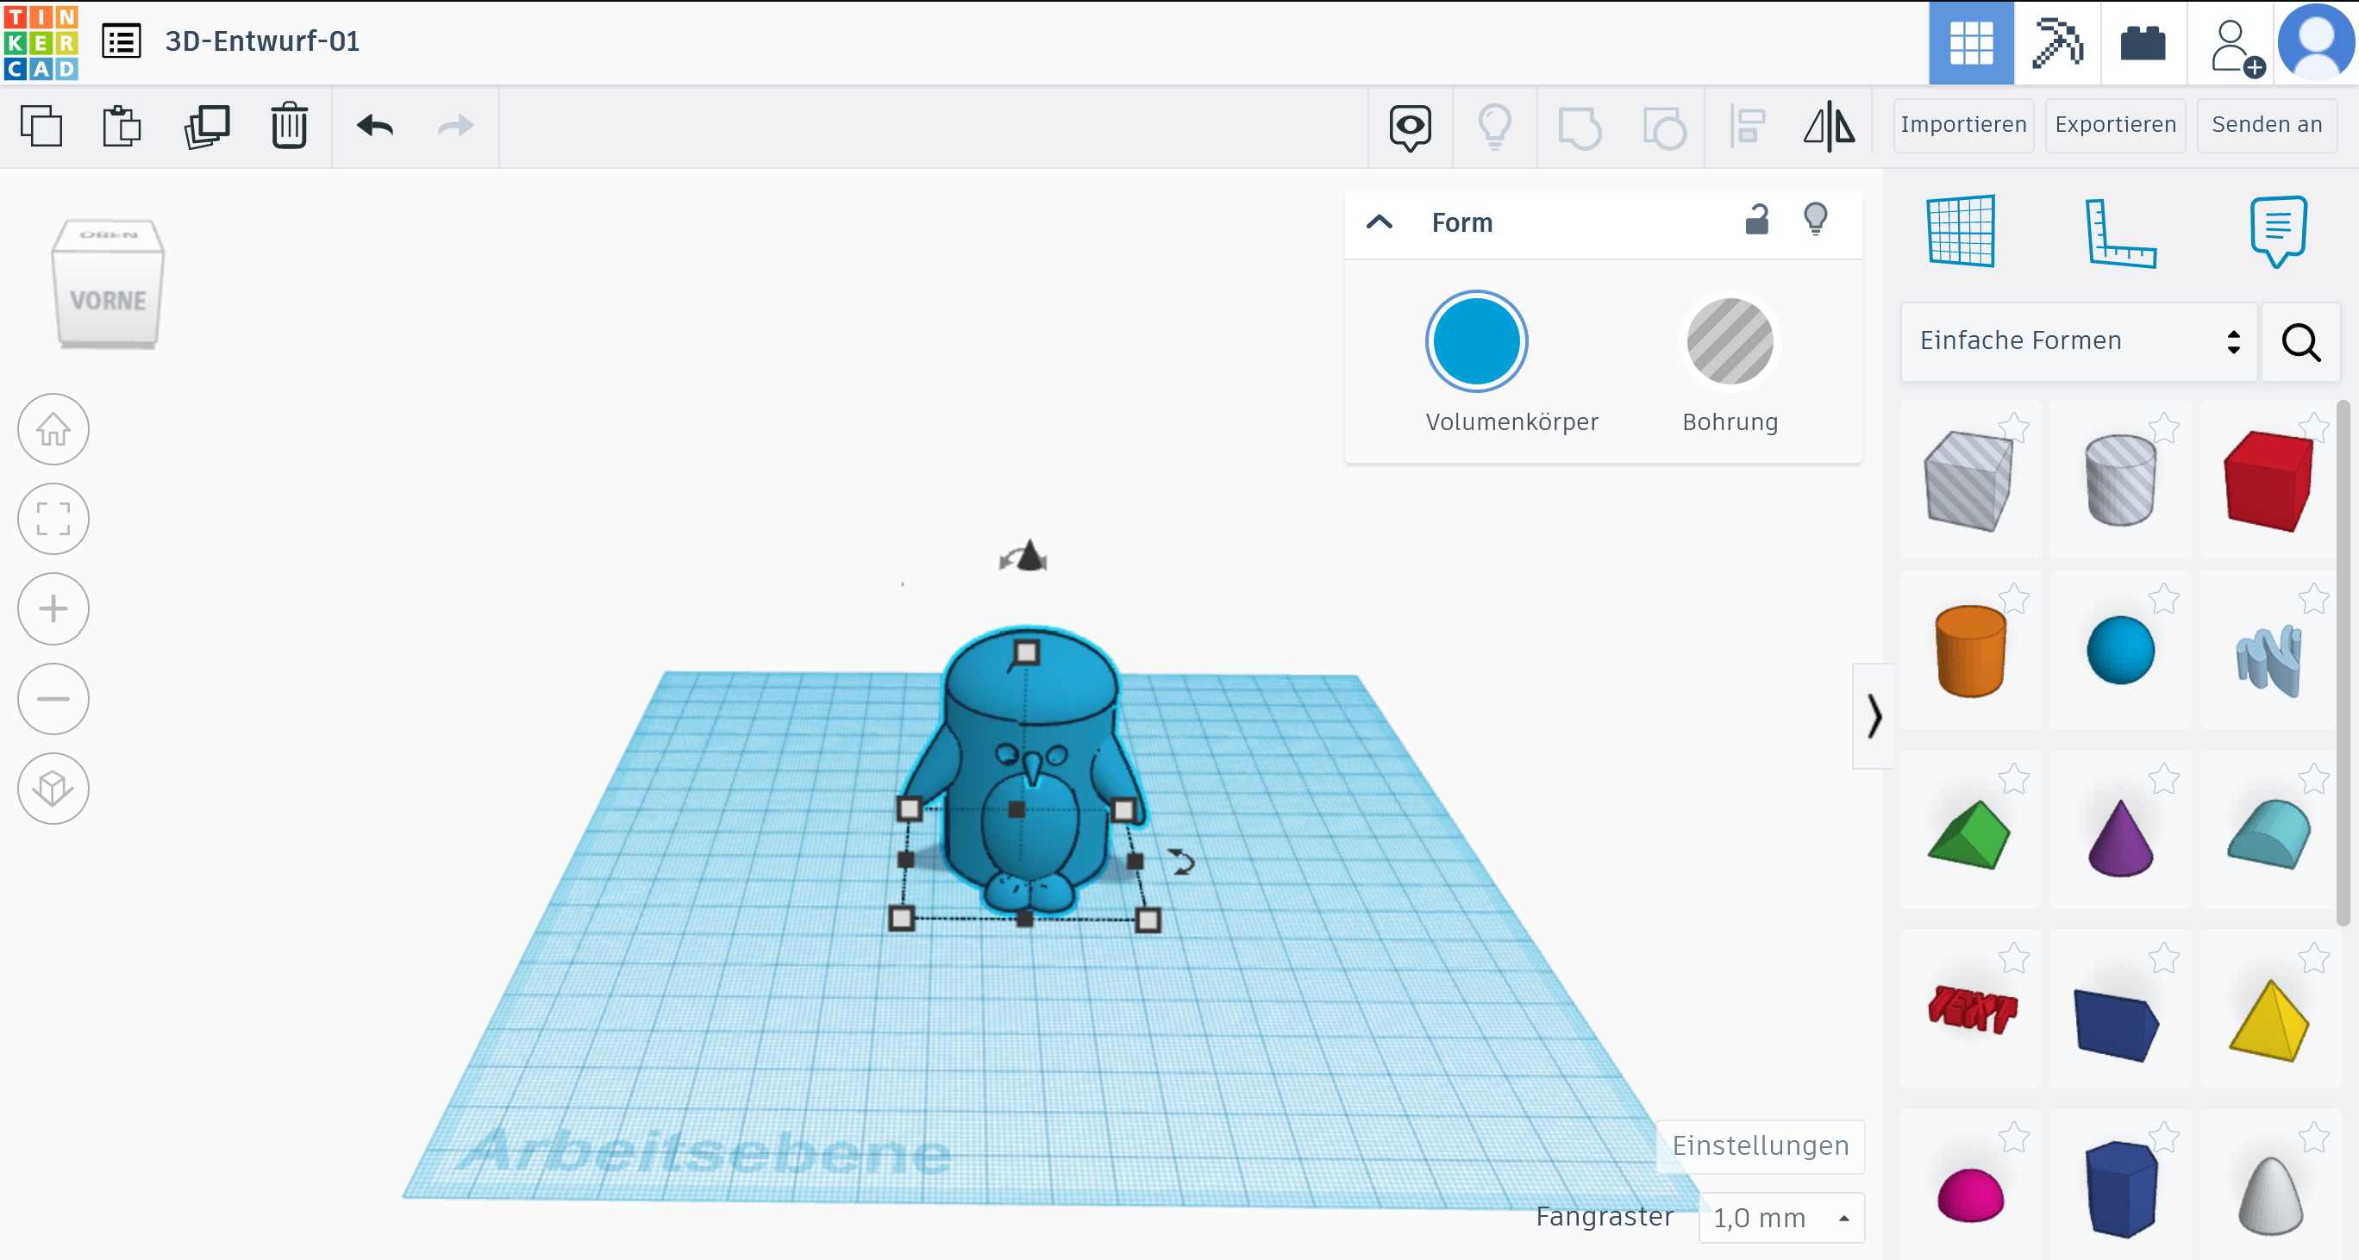The width and height of the screenshot is (2359, 1260).
Task: Open the Einfache Formen category dropdown
Action: pyautogui.click(x=2079, y=341)
